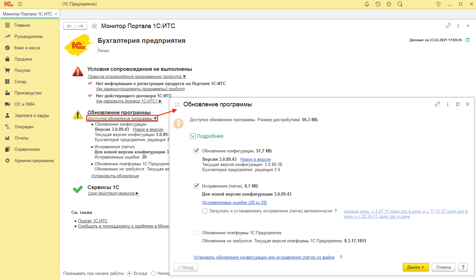
Task: Click the dialog help ? button
Action: click(x=463, y=267)
